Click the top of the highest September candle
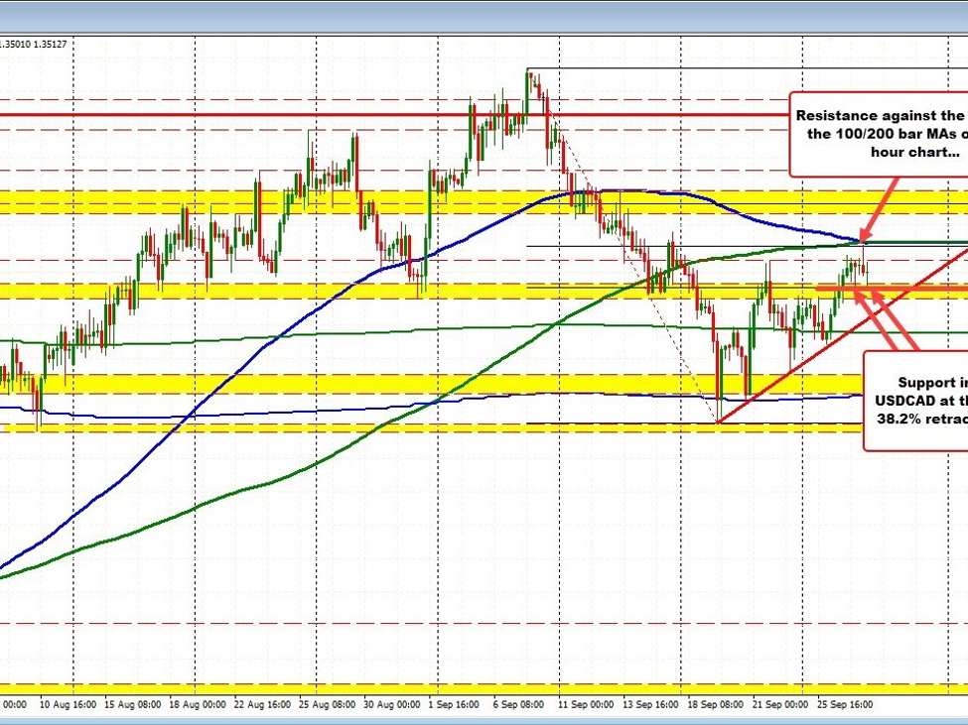 (x=529, y=70)
